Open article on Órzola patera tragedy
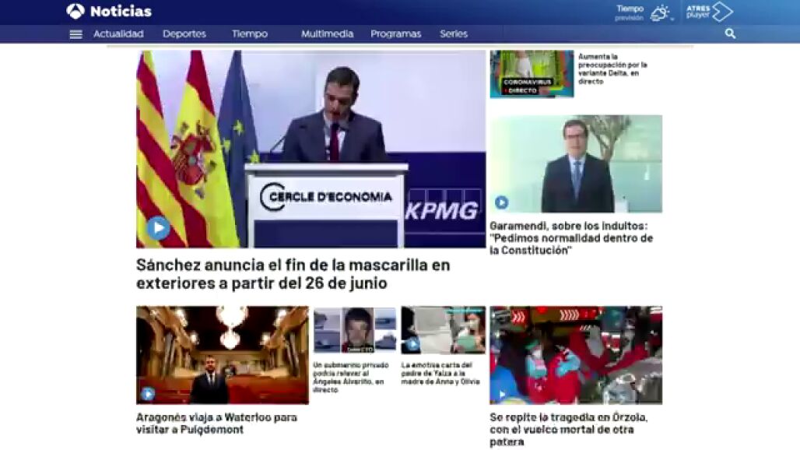Image resolution: width=800 pixels, height=450 pixels. 568,429
